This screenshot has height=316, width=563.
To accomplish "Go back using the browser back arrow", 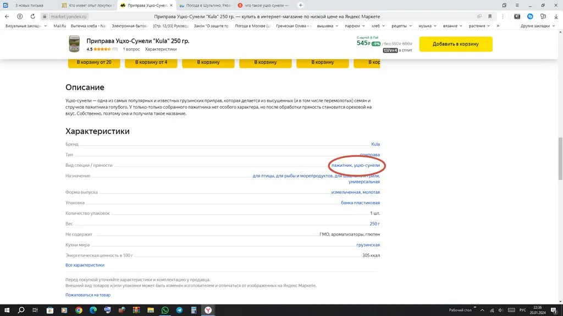I will coord(7,16).
